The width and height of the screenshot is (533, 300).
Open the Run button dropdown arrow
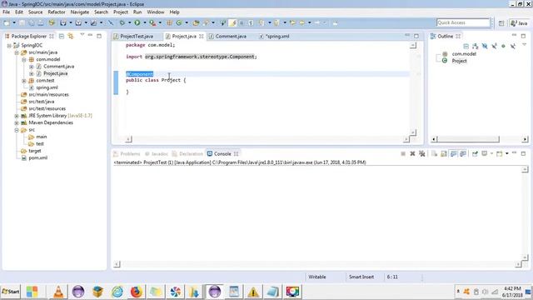point(144,22)
